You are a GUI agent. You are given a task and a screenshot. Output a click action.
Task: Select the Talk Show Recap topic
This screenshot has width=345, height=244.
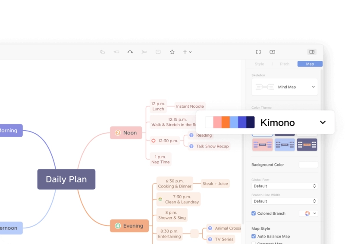[x=209, y=146]
